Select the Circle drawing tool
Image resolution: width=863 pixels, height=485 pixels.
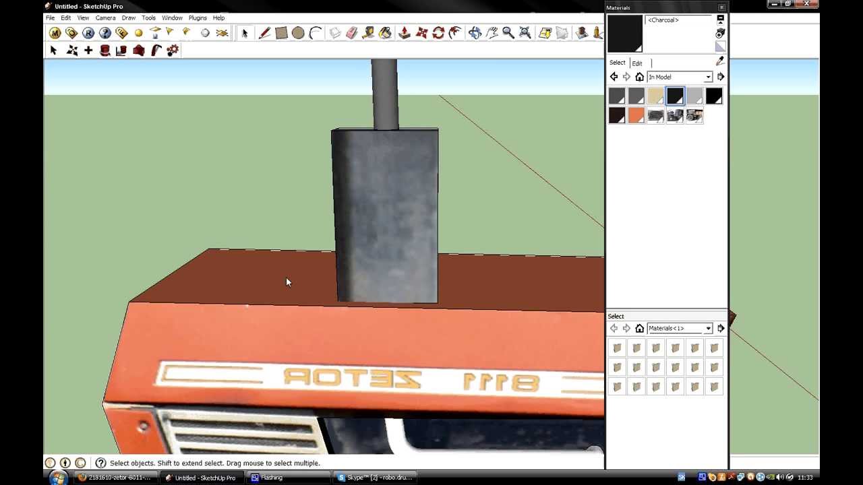pyautogui.click(x=298, y=33)
